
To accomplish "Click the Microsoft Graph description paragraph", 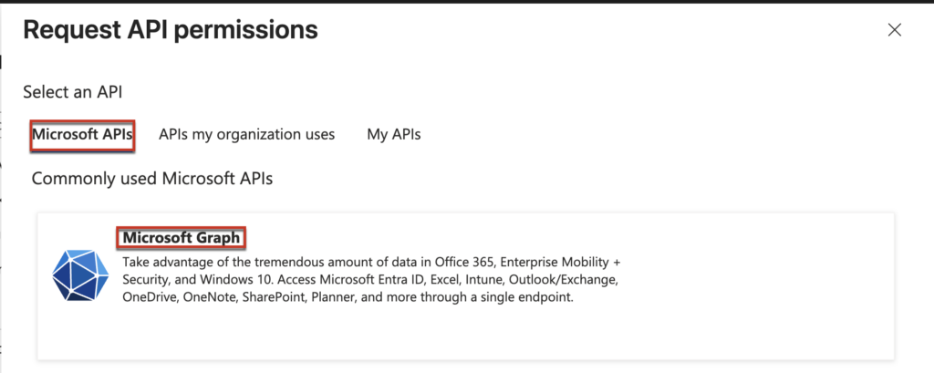I will (365, 280).
